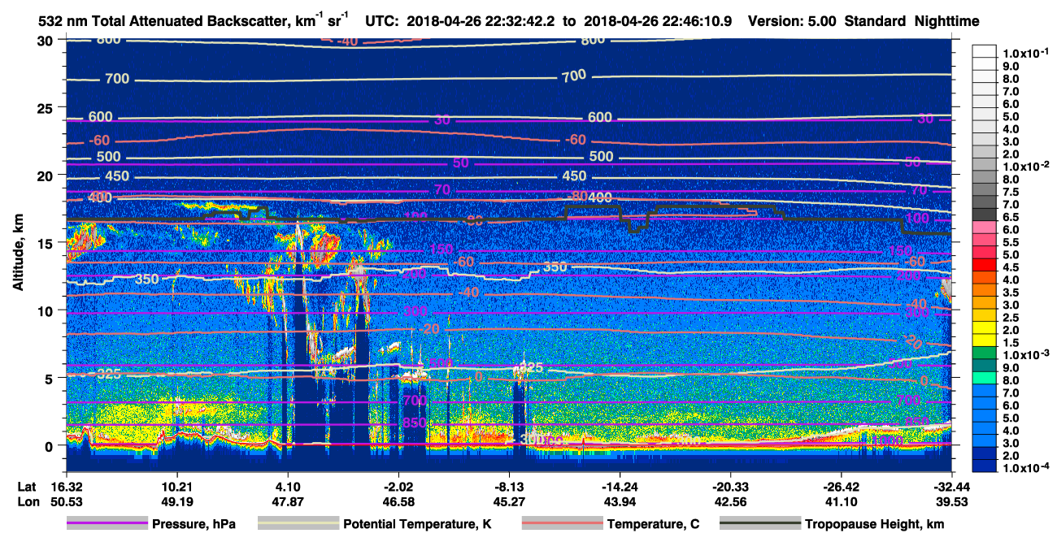Image resolution: width=1057 pixels, height=542 pixels.
Task: Click the 'Potential Temperature, K' legend label
Action: click(417, 524)
